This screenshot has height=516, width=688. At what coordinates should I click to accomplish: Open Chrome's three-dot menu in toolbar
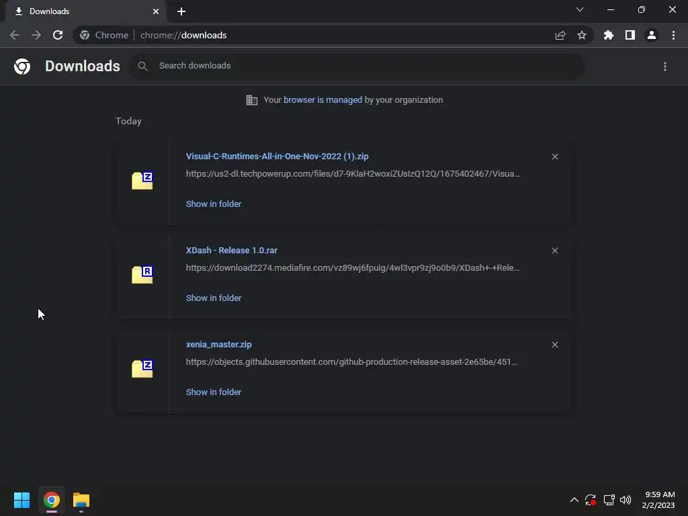tap(673, 35)
